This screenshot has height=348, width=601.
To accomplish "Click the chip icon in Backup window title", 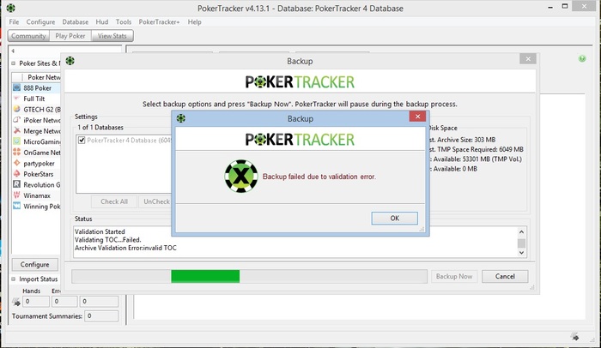I will (x=70, y=61).
